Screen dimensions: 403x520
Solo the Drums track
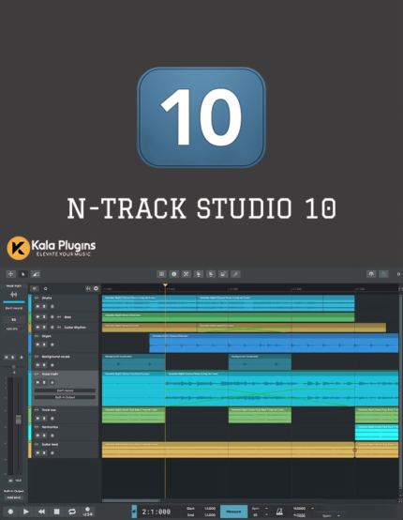tap(44, 306)
